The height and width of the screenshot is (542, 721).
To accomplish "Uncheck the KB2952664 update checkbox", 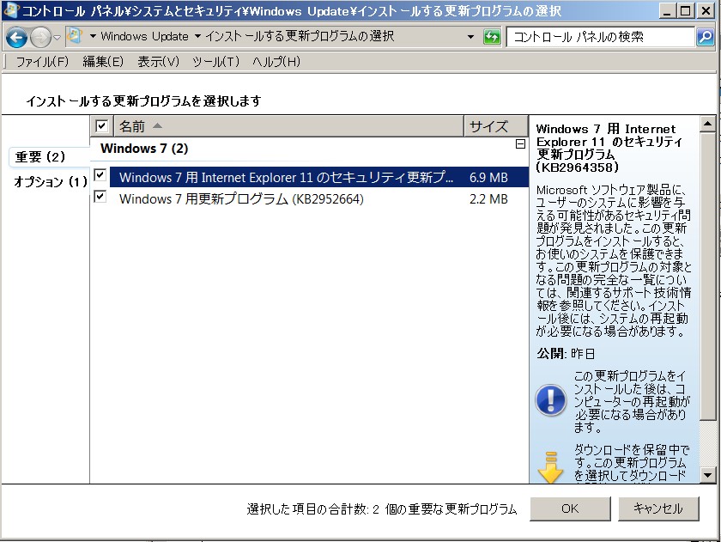I will [100, 197].
